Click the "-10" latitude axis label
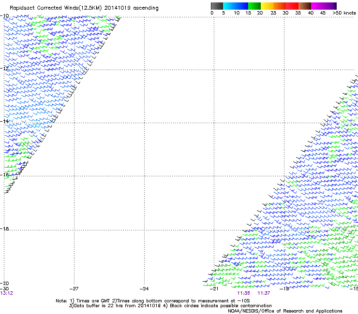The width and height of the screenshot is (358, 314). tap(5, 16)
